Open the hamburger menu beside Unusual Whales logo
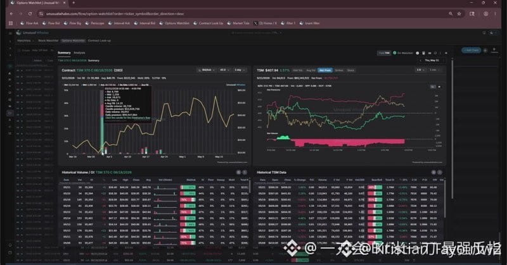The height and width of the screenshot is (265, 507). 10,33
